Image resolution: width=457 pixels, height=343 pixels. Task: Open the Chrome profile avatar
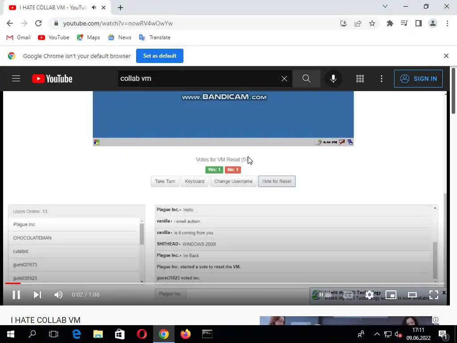coord(433,23)
